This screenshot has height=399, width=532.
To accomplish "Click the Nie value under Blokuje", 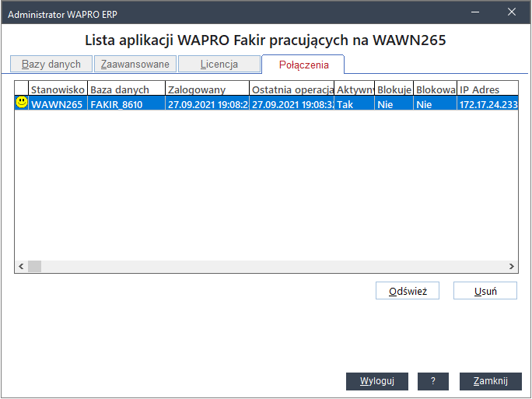I will point(394,103).
